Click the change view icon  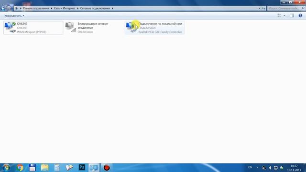click(x=279, y=16)
